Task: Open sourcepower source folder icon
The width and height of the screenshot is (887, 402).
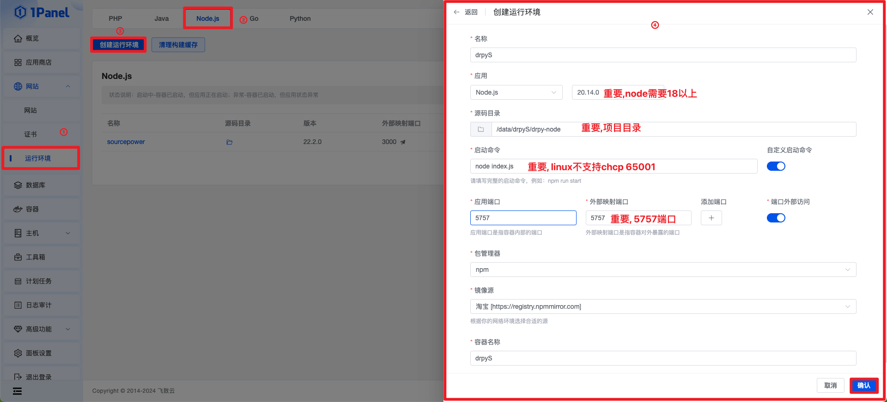Action: pos(229,142)
